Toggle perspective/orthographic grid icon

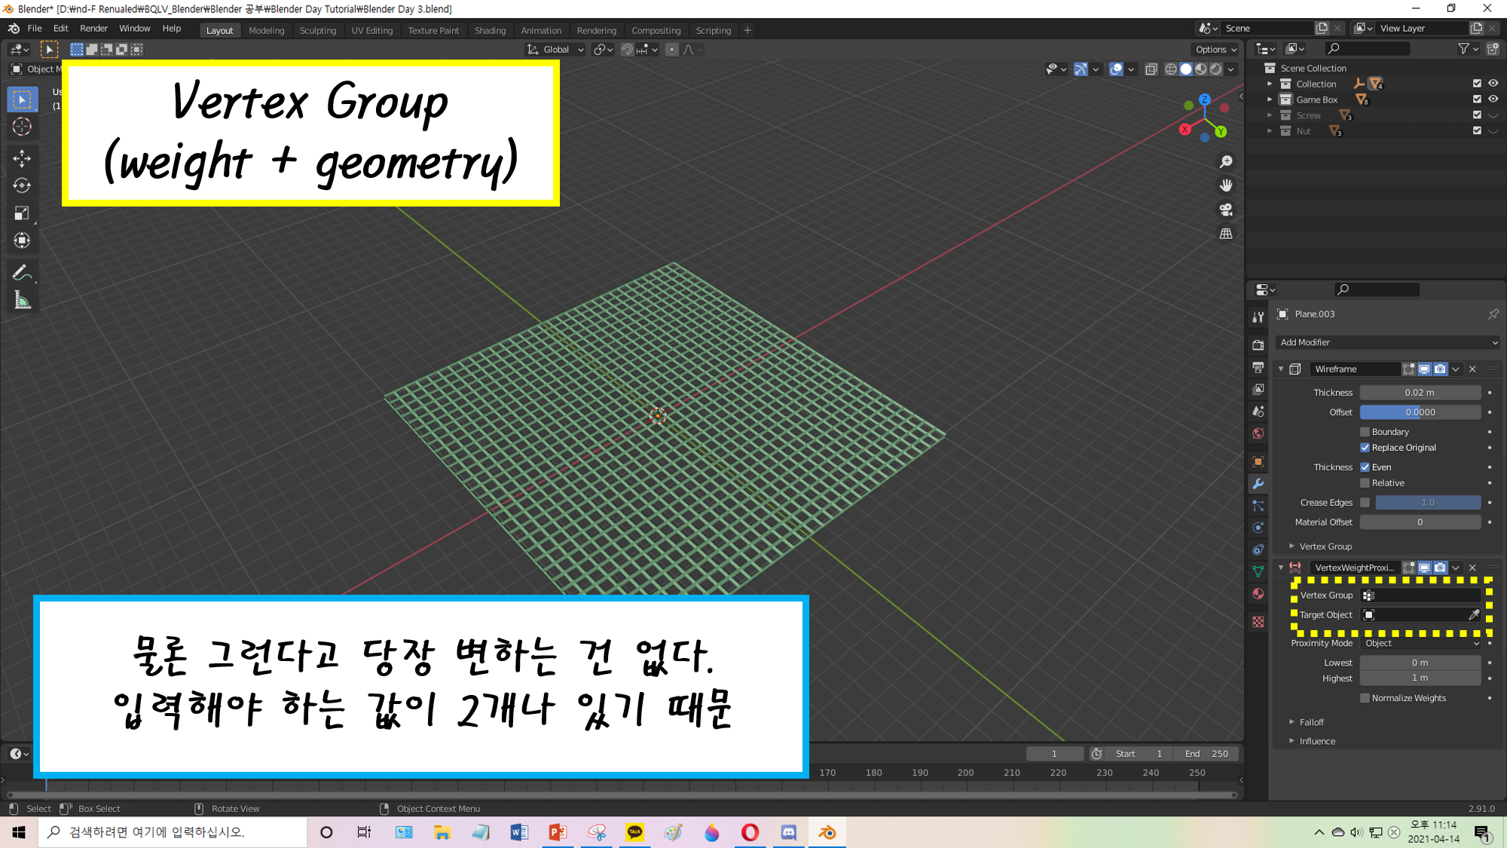coord(1226,234)
